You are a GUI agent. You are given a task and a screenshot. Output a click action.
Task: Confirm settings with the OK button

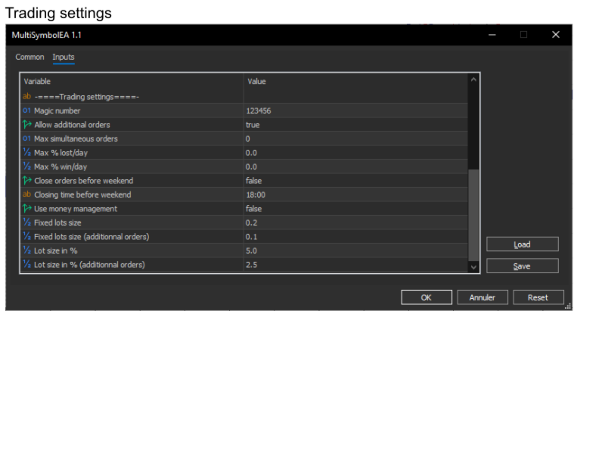click(x=427, y=297)
